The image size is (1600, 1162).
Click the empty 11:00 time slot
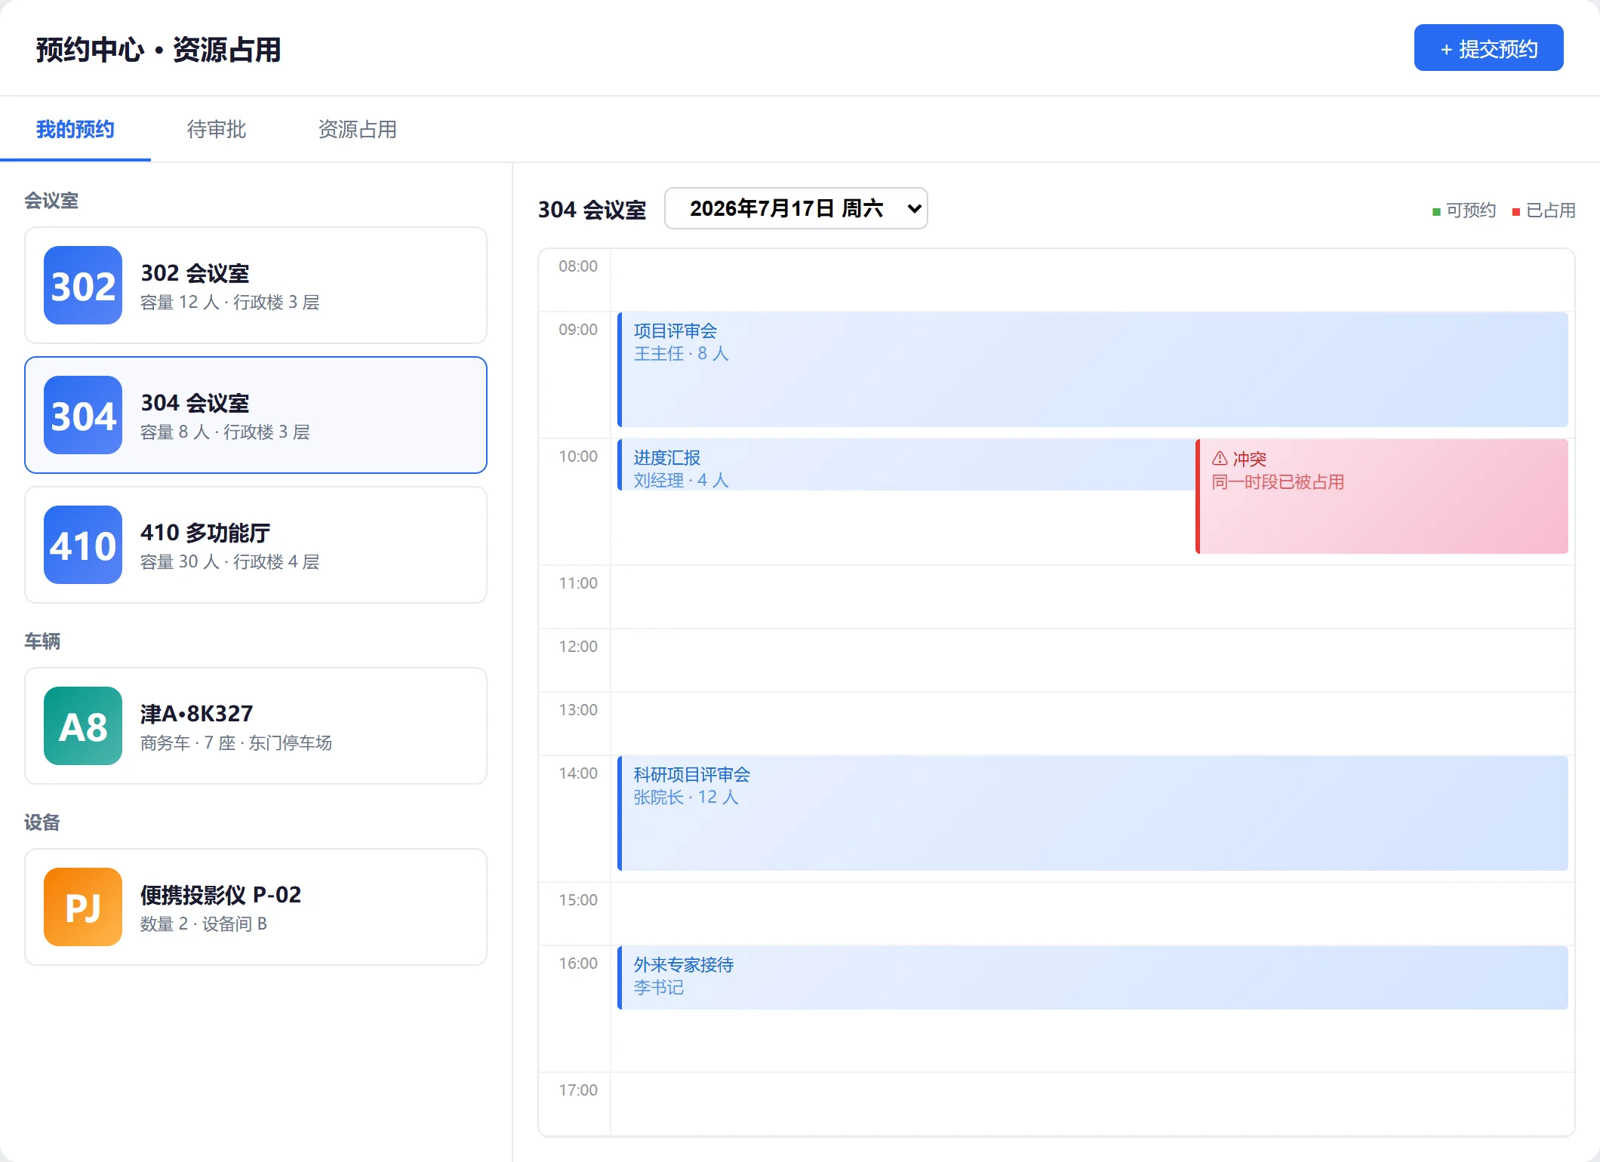coord(1092,597)
